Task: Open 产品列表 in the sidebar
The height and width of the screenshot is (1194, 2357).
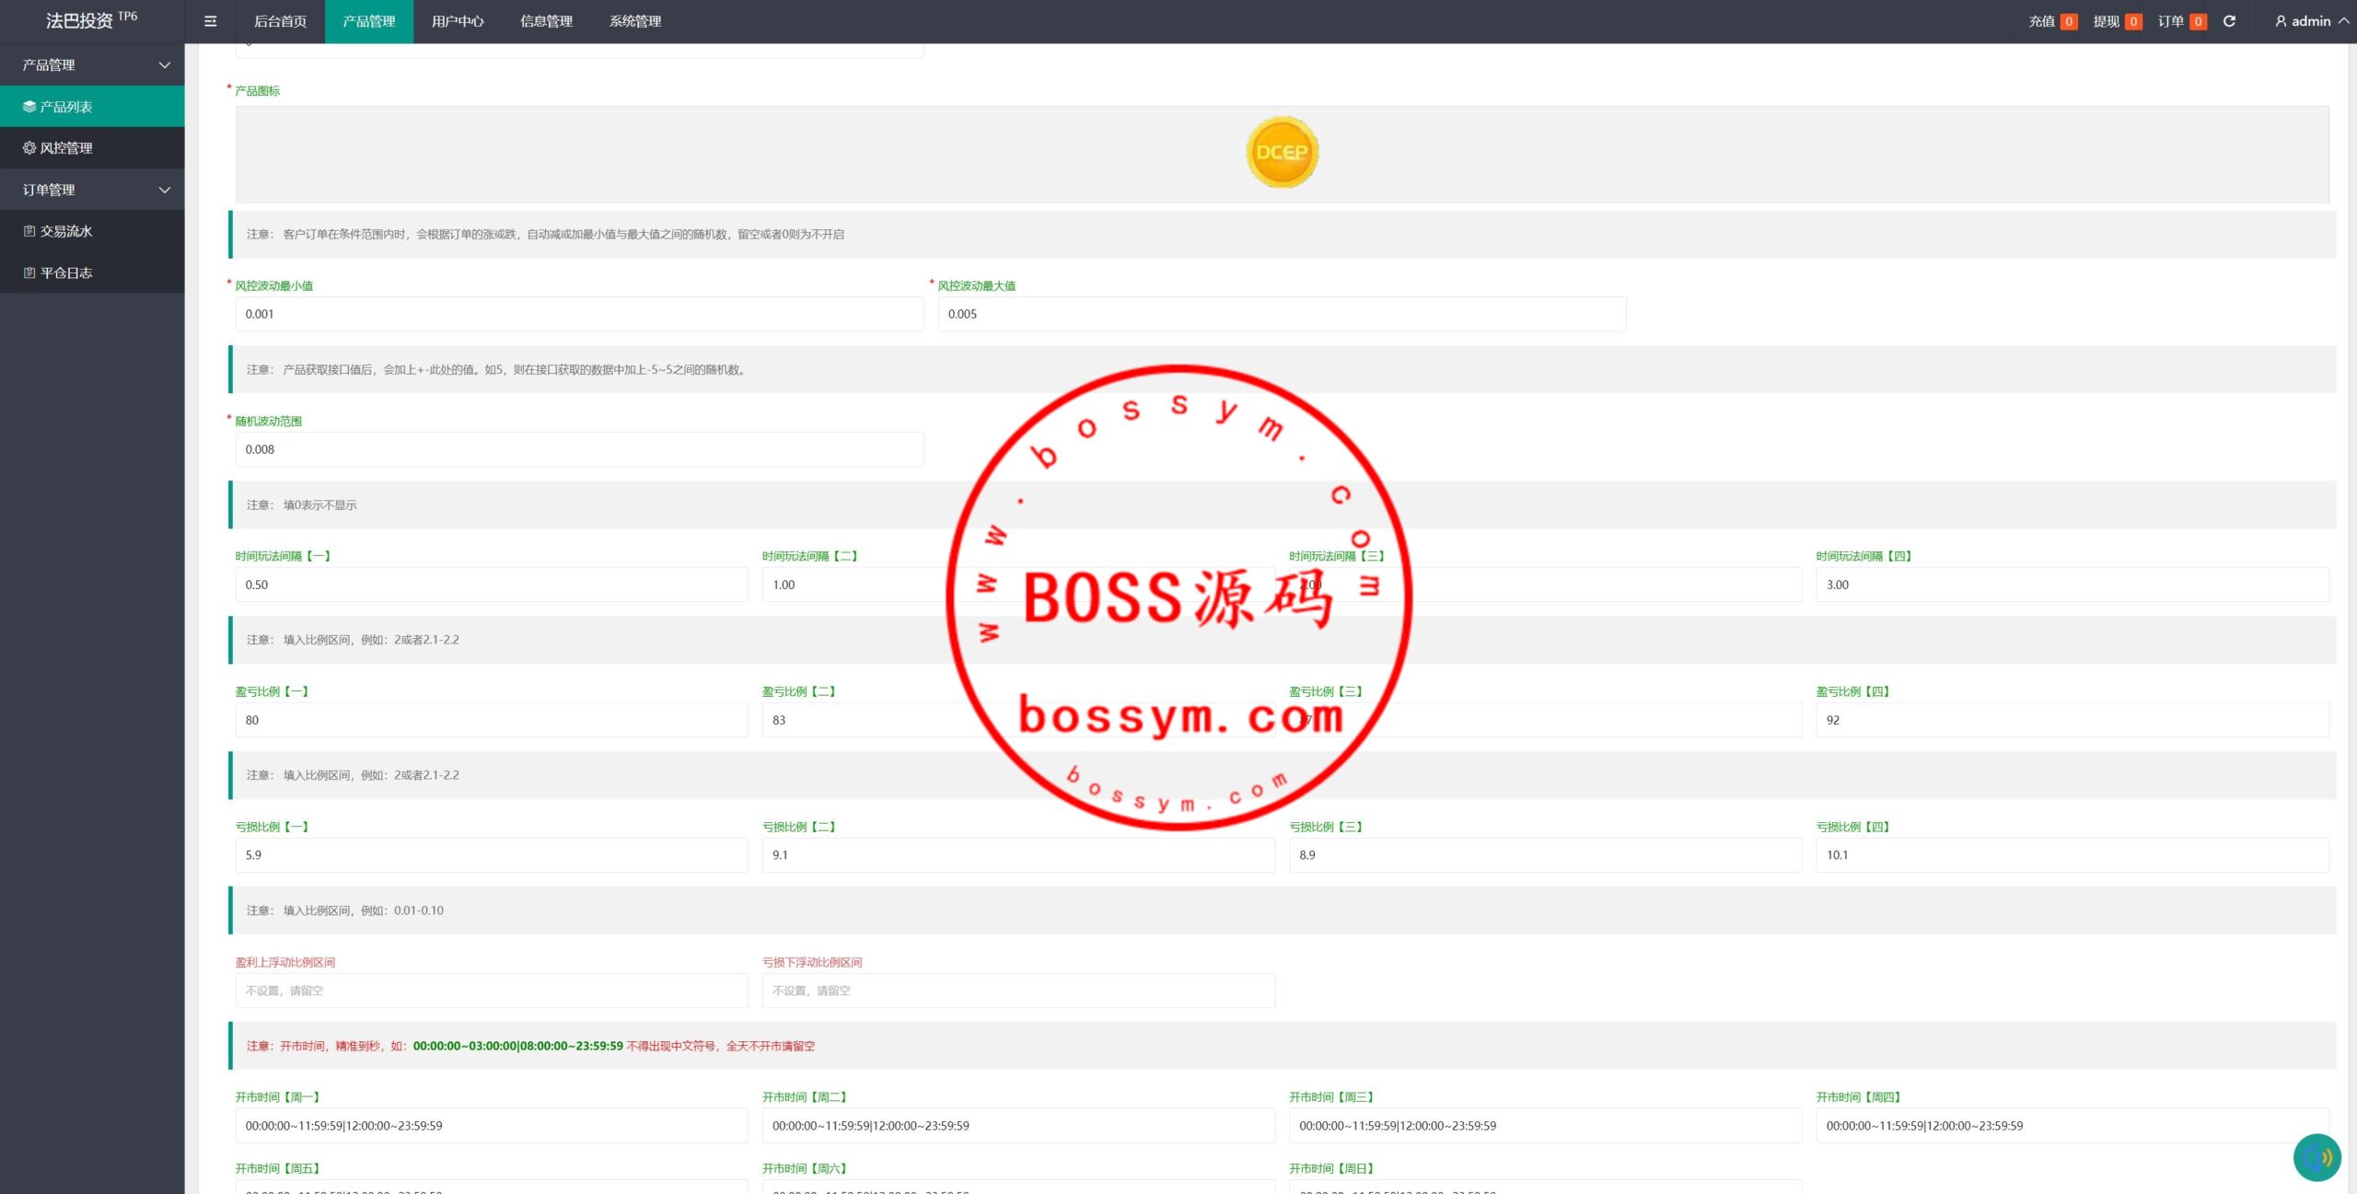Action: [x=92, y=107]
